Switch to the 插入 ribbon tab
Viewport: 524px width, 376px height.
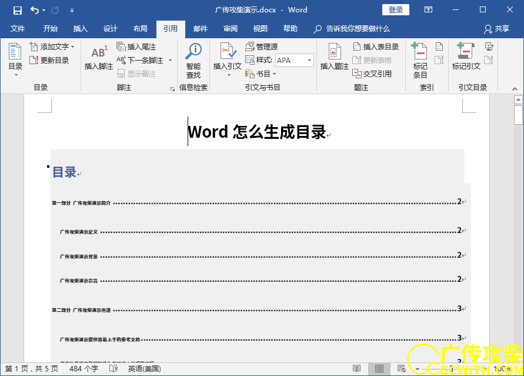tap(80, 29)
